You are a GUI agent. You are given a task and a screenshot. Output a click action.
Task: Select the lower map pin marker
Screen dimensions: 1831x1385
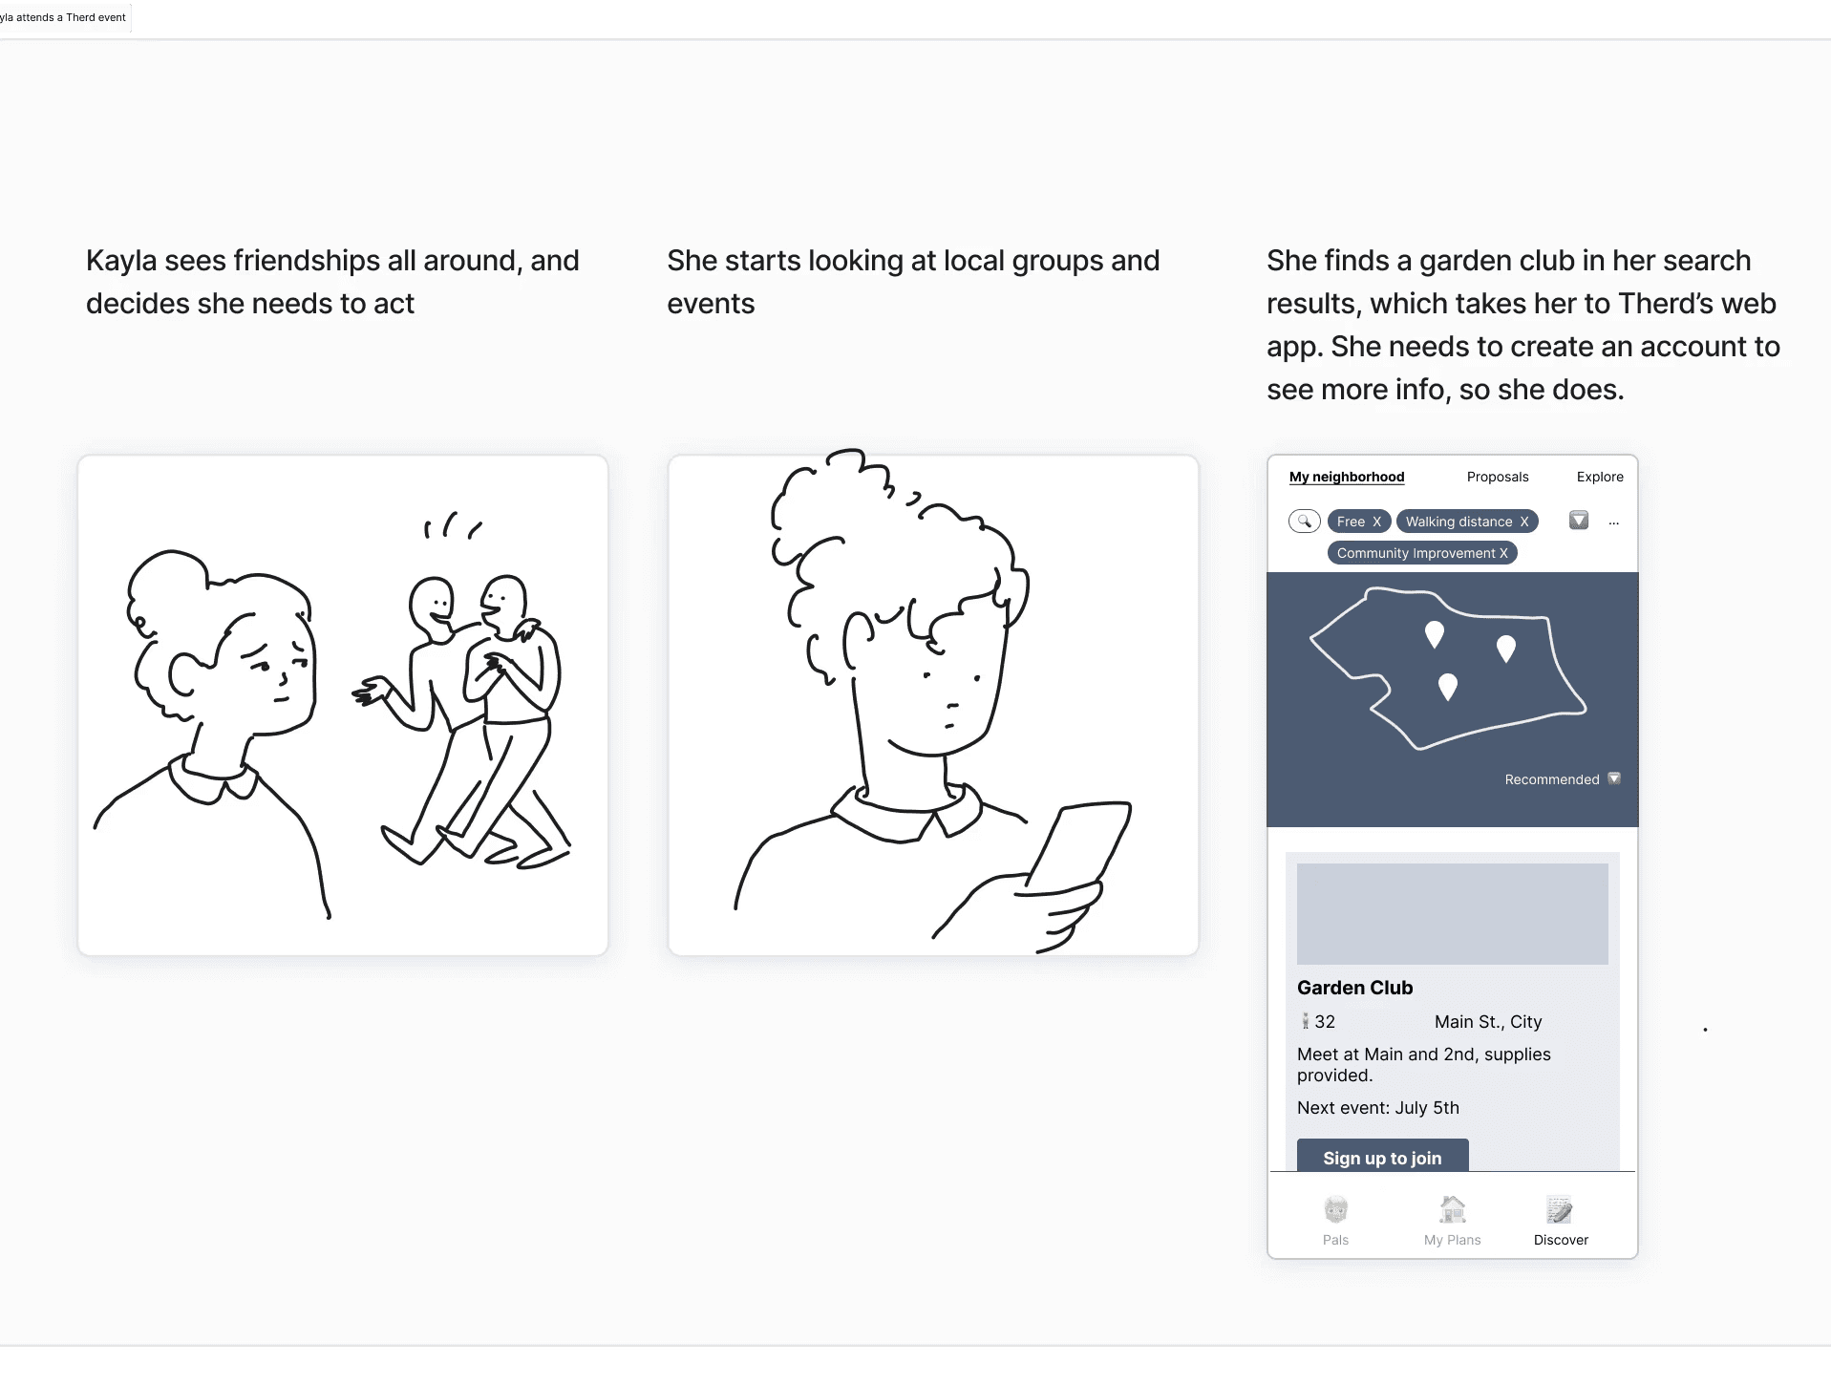(x=1448, y=687)
